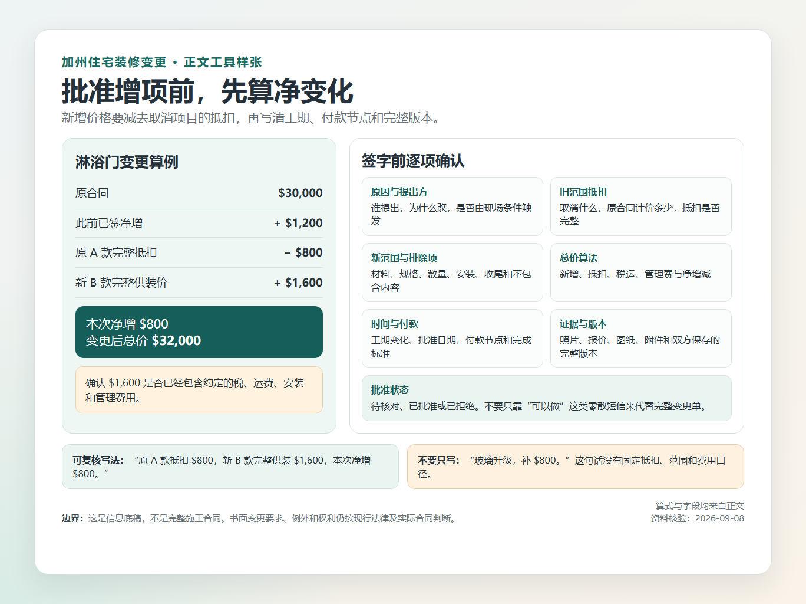Click the 资料核验：2026-09-08 date text
Screen dimensions: 806x604
pos(698,518)
